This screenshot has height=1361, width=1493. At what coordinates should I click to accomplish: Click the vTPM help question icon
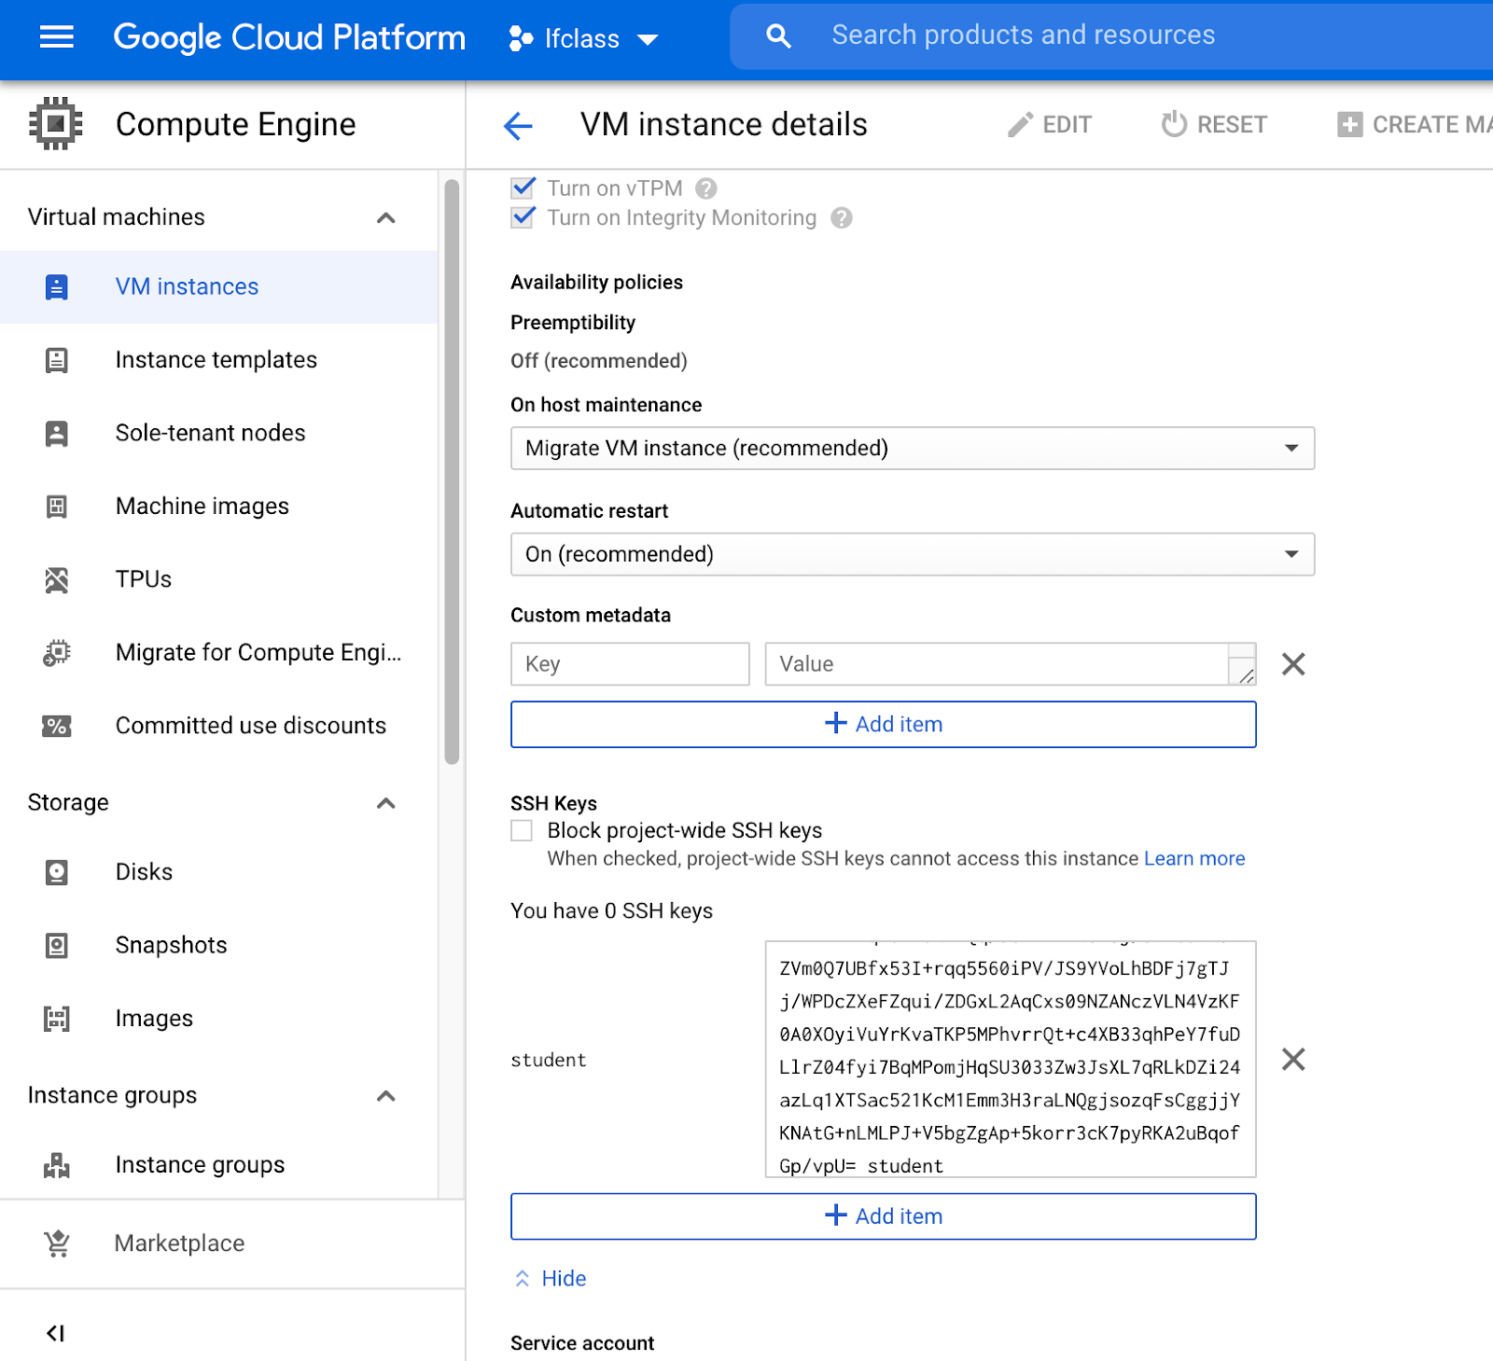706,188
